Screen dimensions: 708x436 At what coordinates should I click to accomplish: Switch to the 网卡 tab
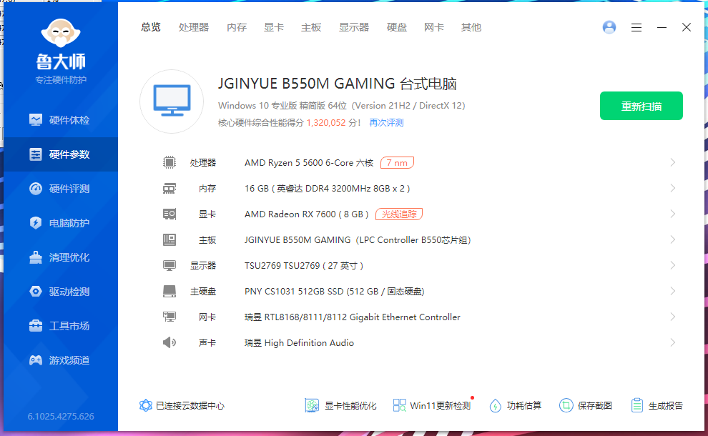click(x=434, y=28)
